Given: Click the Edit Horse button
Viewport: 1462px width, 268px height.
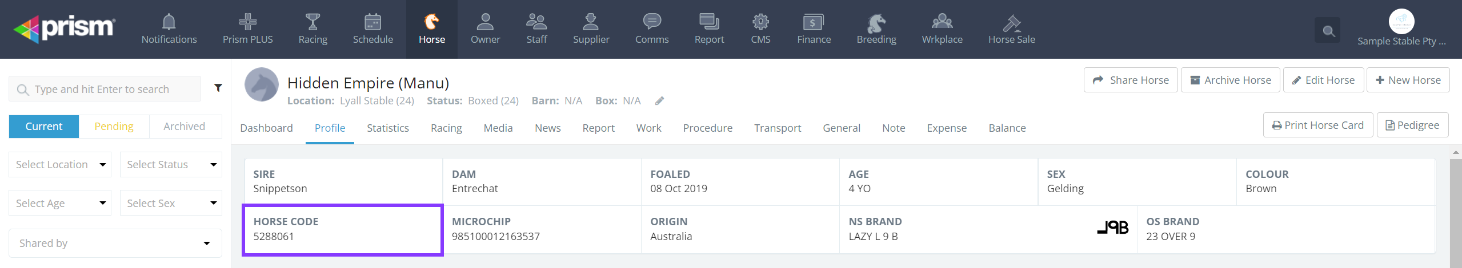Looking at the screenshot, I should point(1323,80).
